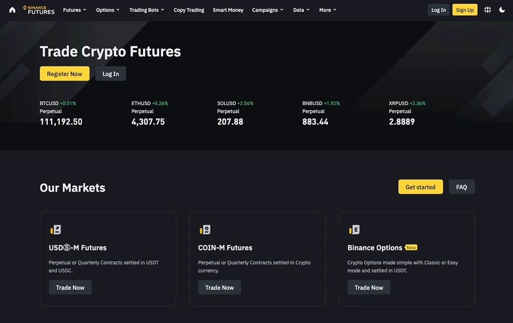513x323 pixels.
Task: Click the COIN-M Futures card icon
Action: pos(204,229)
